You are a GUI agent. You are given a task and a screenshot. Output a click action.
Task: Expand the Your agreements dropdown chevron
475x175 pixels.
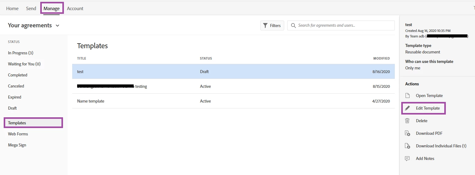coord(57,26)
